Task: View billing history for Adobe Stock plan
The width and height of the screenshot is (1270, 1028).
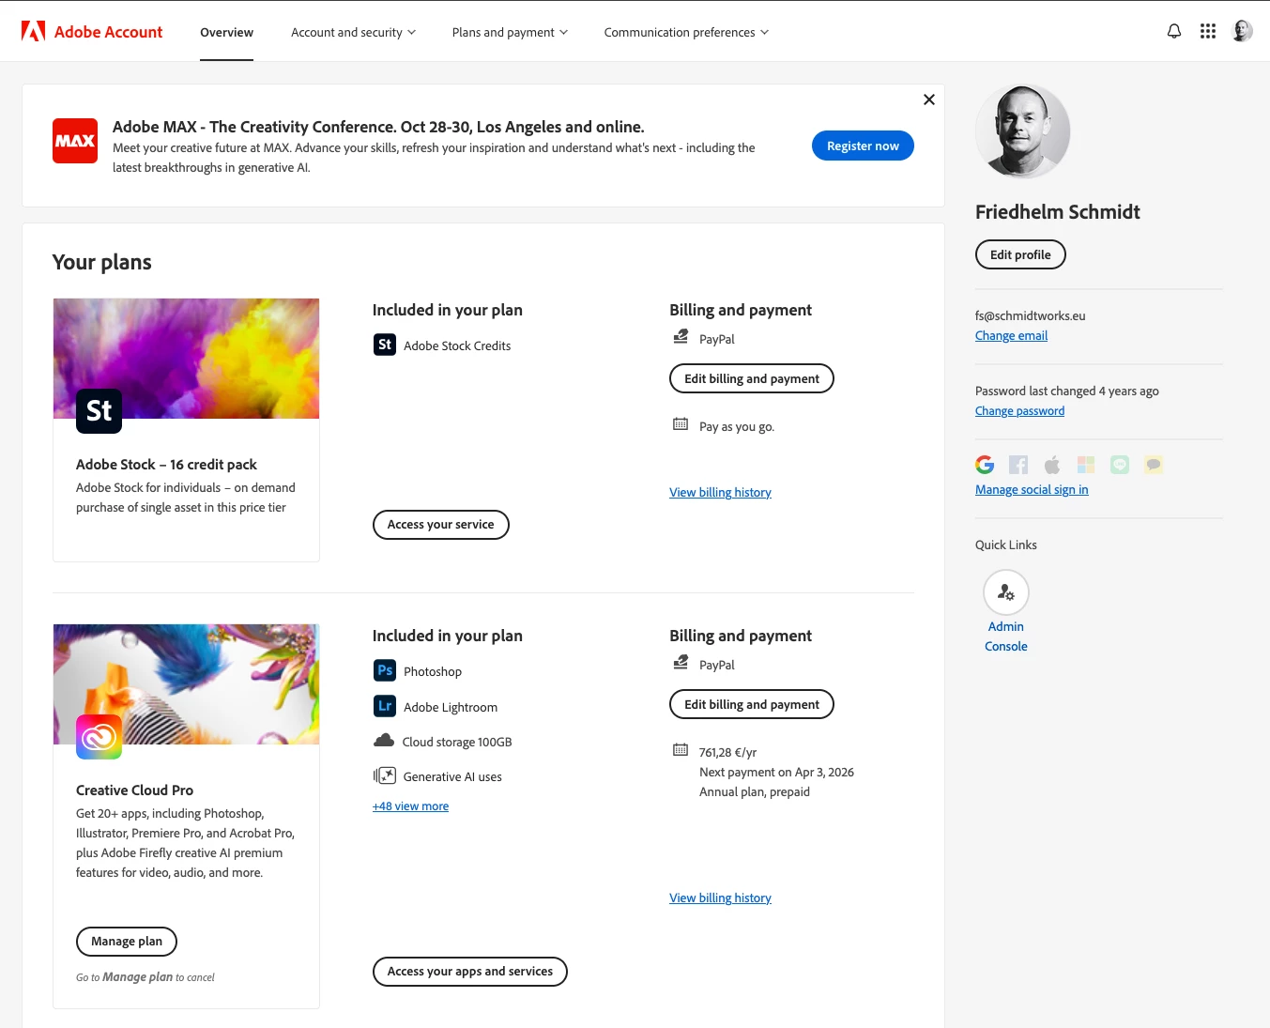Action: coord(720,493)
